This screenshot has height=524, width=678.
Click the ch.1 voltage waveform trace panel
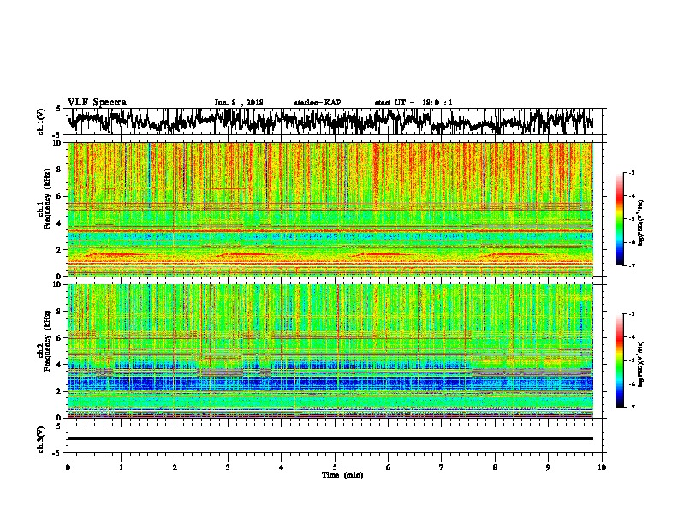[334, 122]
